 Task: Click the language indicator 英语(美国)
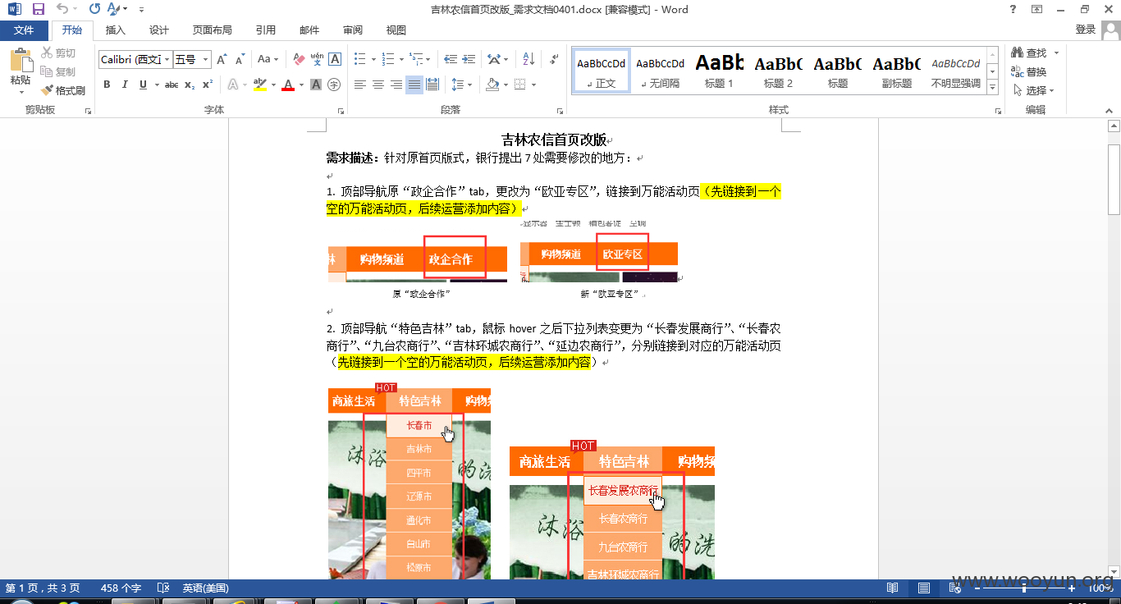click(x=205, y=588)
